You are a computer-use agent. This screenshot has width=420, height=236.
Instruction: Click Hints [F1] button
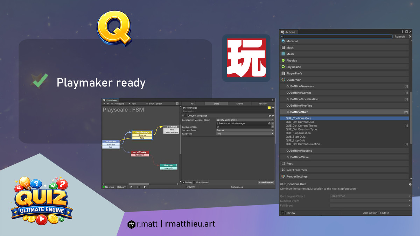[190, 187]
